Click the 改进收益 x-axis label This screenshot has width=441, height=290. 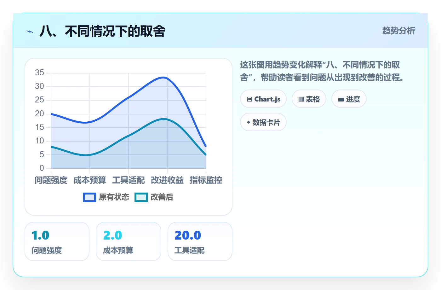(167, 180)
